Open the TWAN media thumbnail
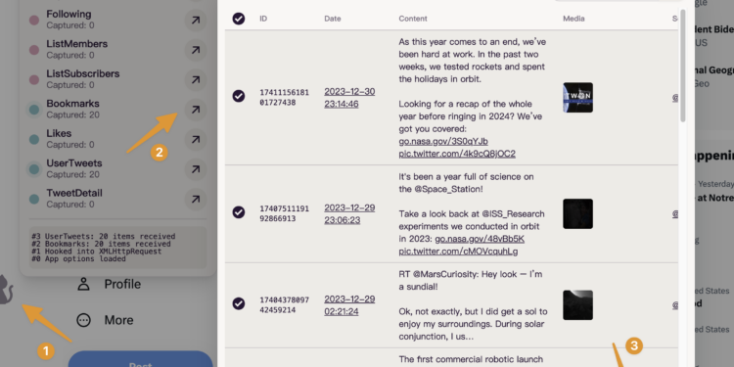 [x=577, y=97]
